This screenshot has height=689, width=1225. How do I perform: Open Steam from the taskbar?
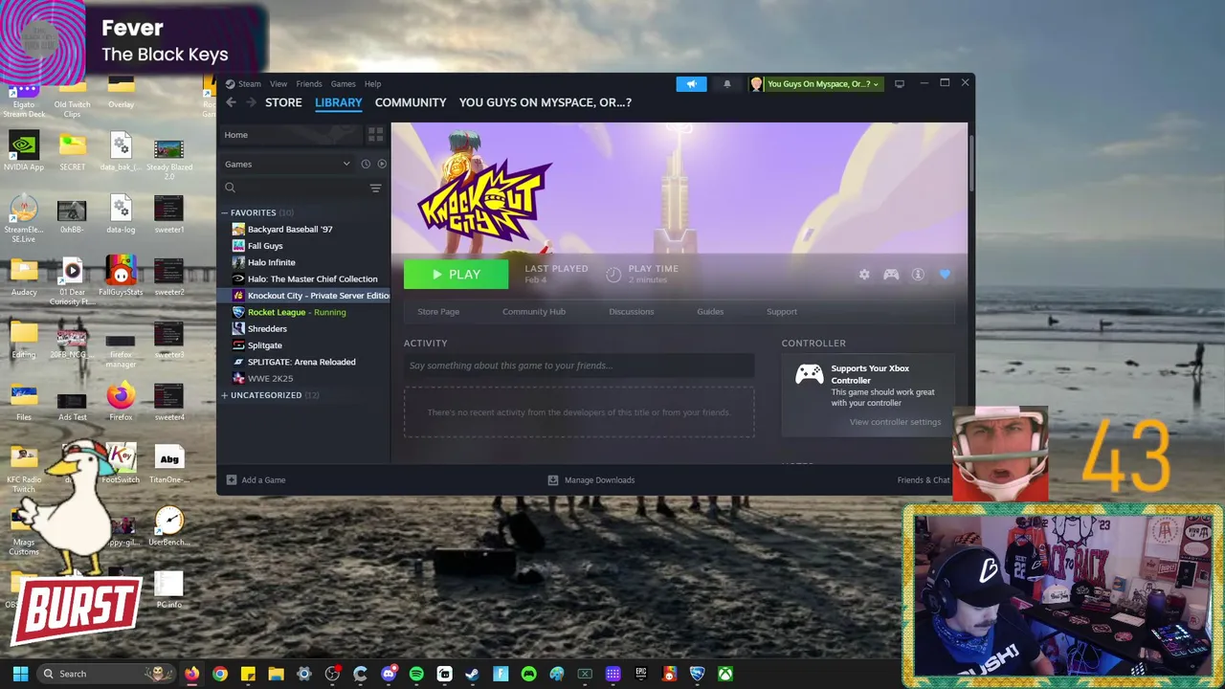click(x=472, y=674)
